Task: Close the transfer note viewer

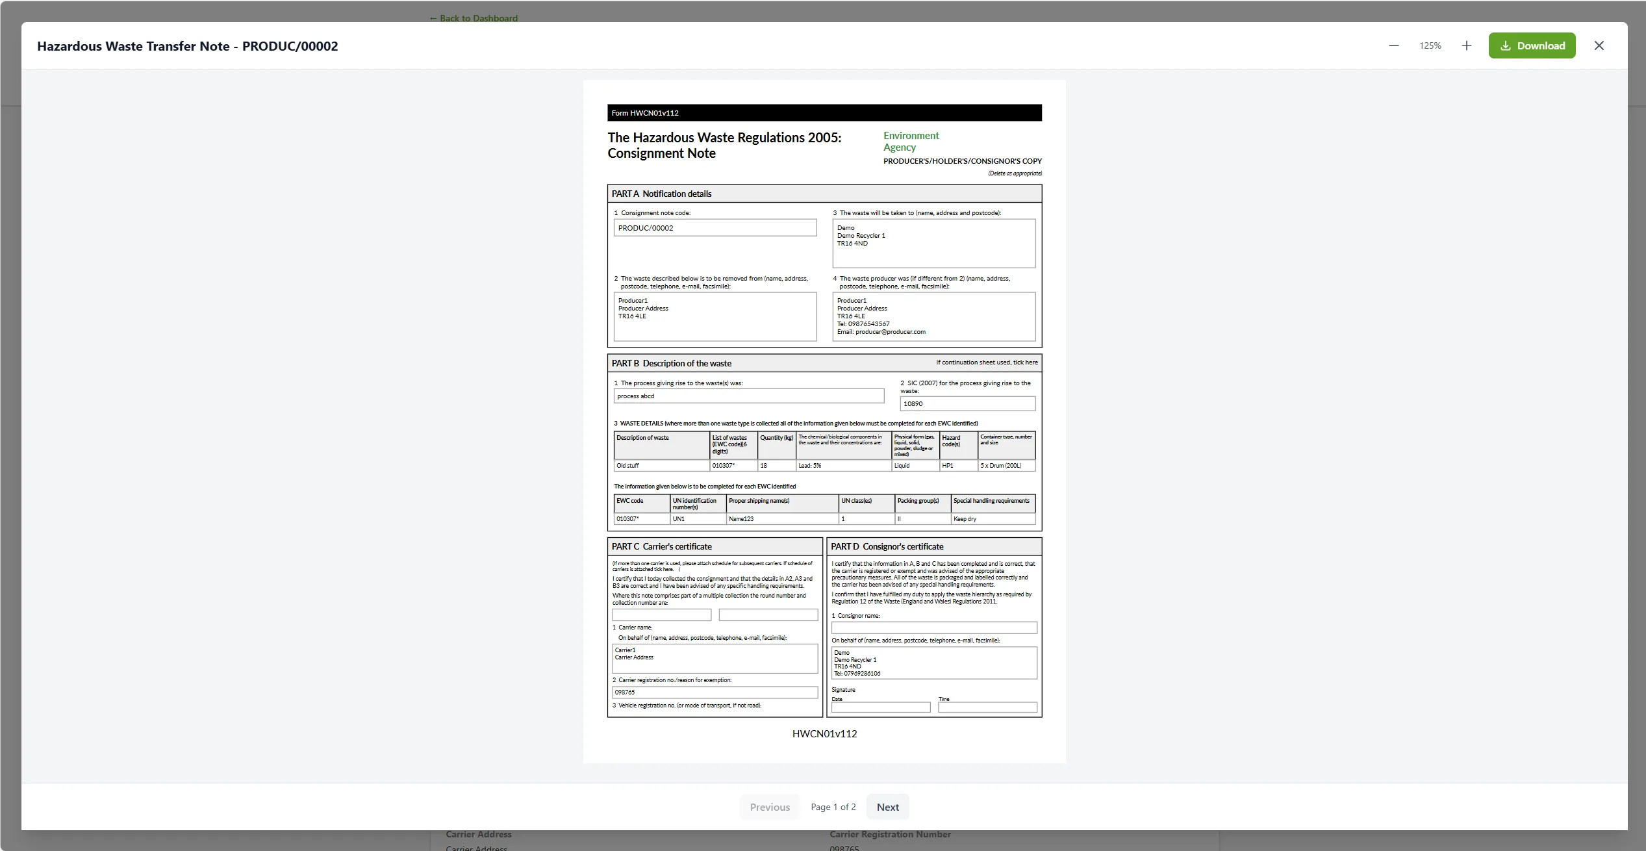Action: [x=1599, y=45]
